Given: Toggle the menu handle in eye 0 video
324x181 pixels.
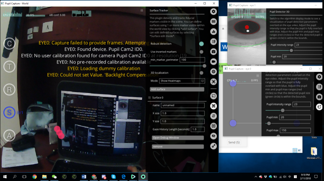Looking at the screenshot, I should pyautogui.click(x=258, y=76).
